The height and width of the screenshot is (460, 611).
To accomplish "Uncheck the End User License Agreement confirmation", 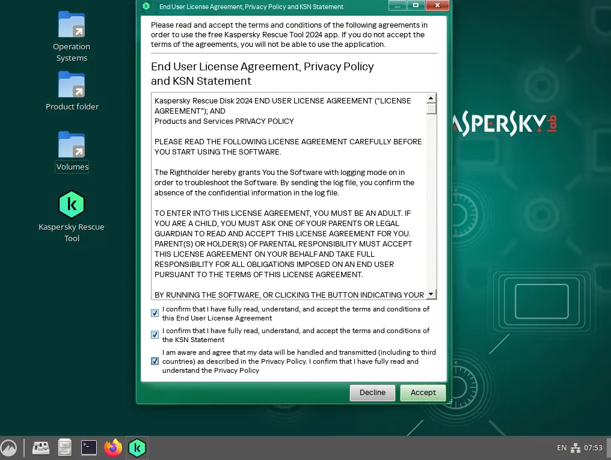I will (155, 313).
